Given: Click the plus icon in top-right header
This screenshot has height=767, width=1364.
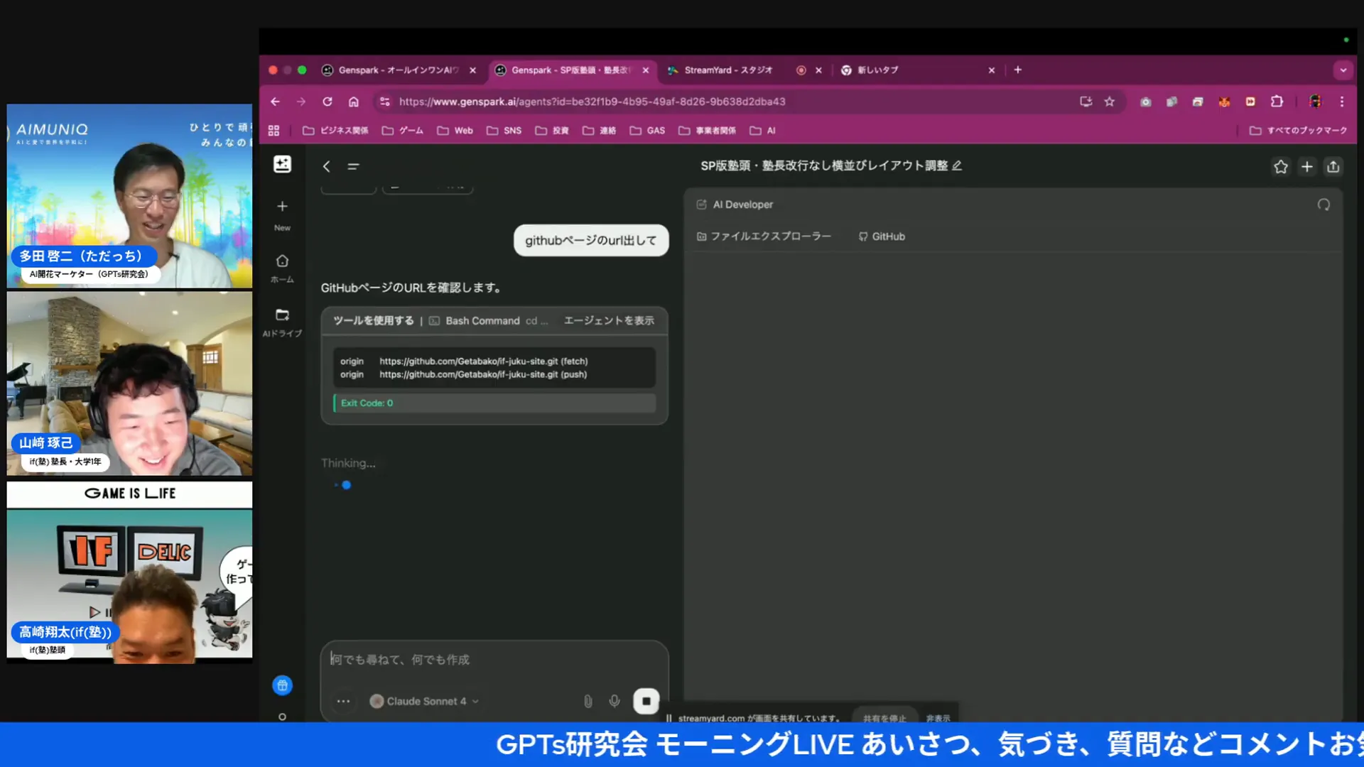Looking at the screenshot, I should [1306, 167].
